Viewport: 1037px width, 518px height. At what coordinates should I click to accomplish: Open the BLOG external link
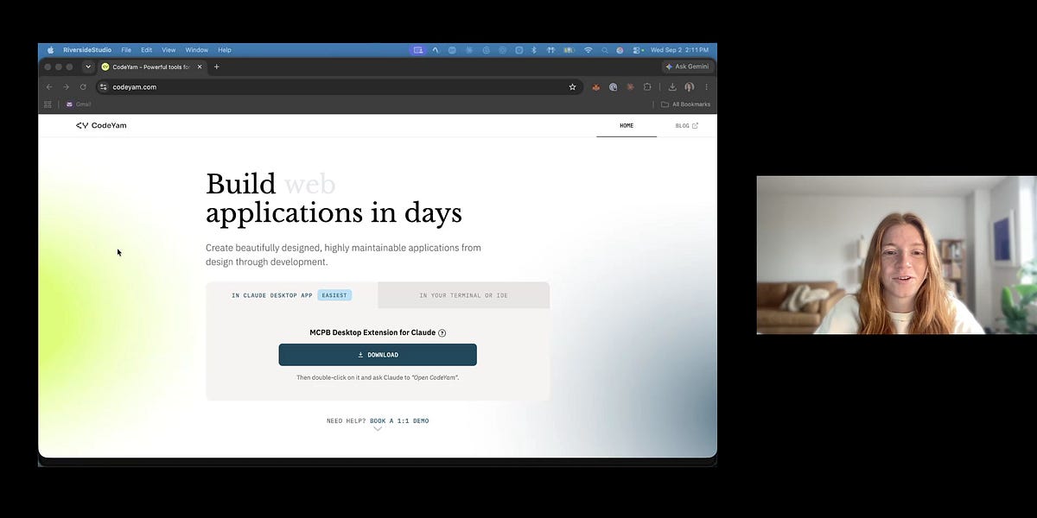pyautogui.click(x=687, y=125)
